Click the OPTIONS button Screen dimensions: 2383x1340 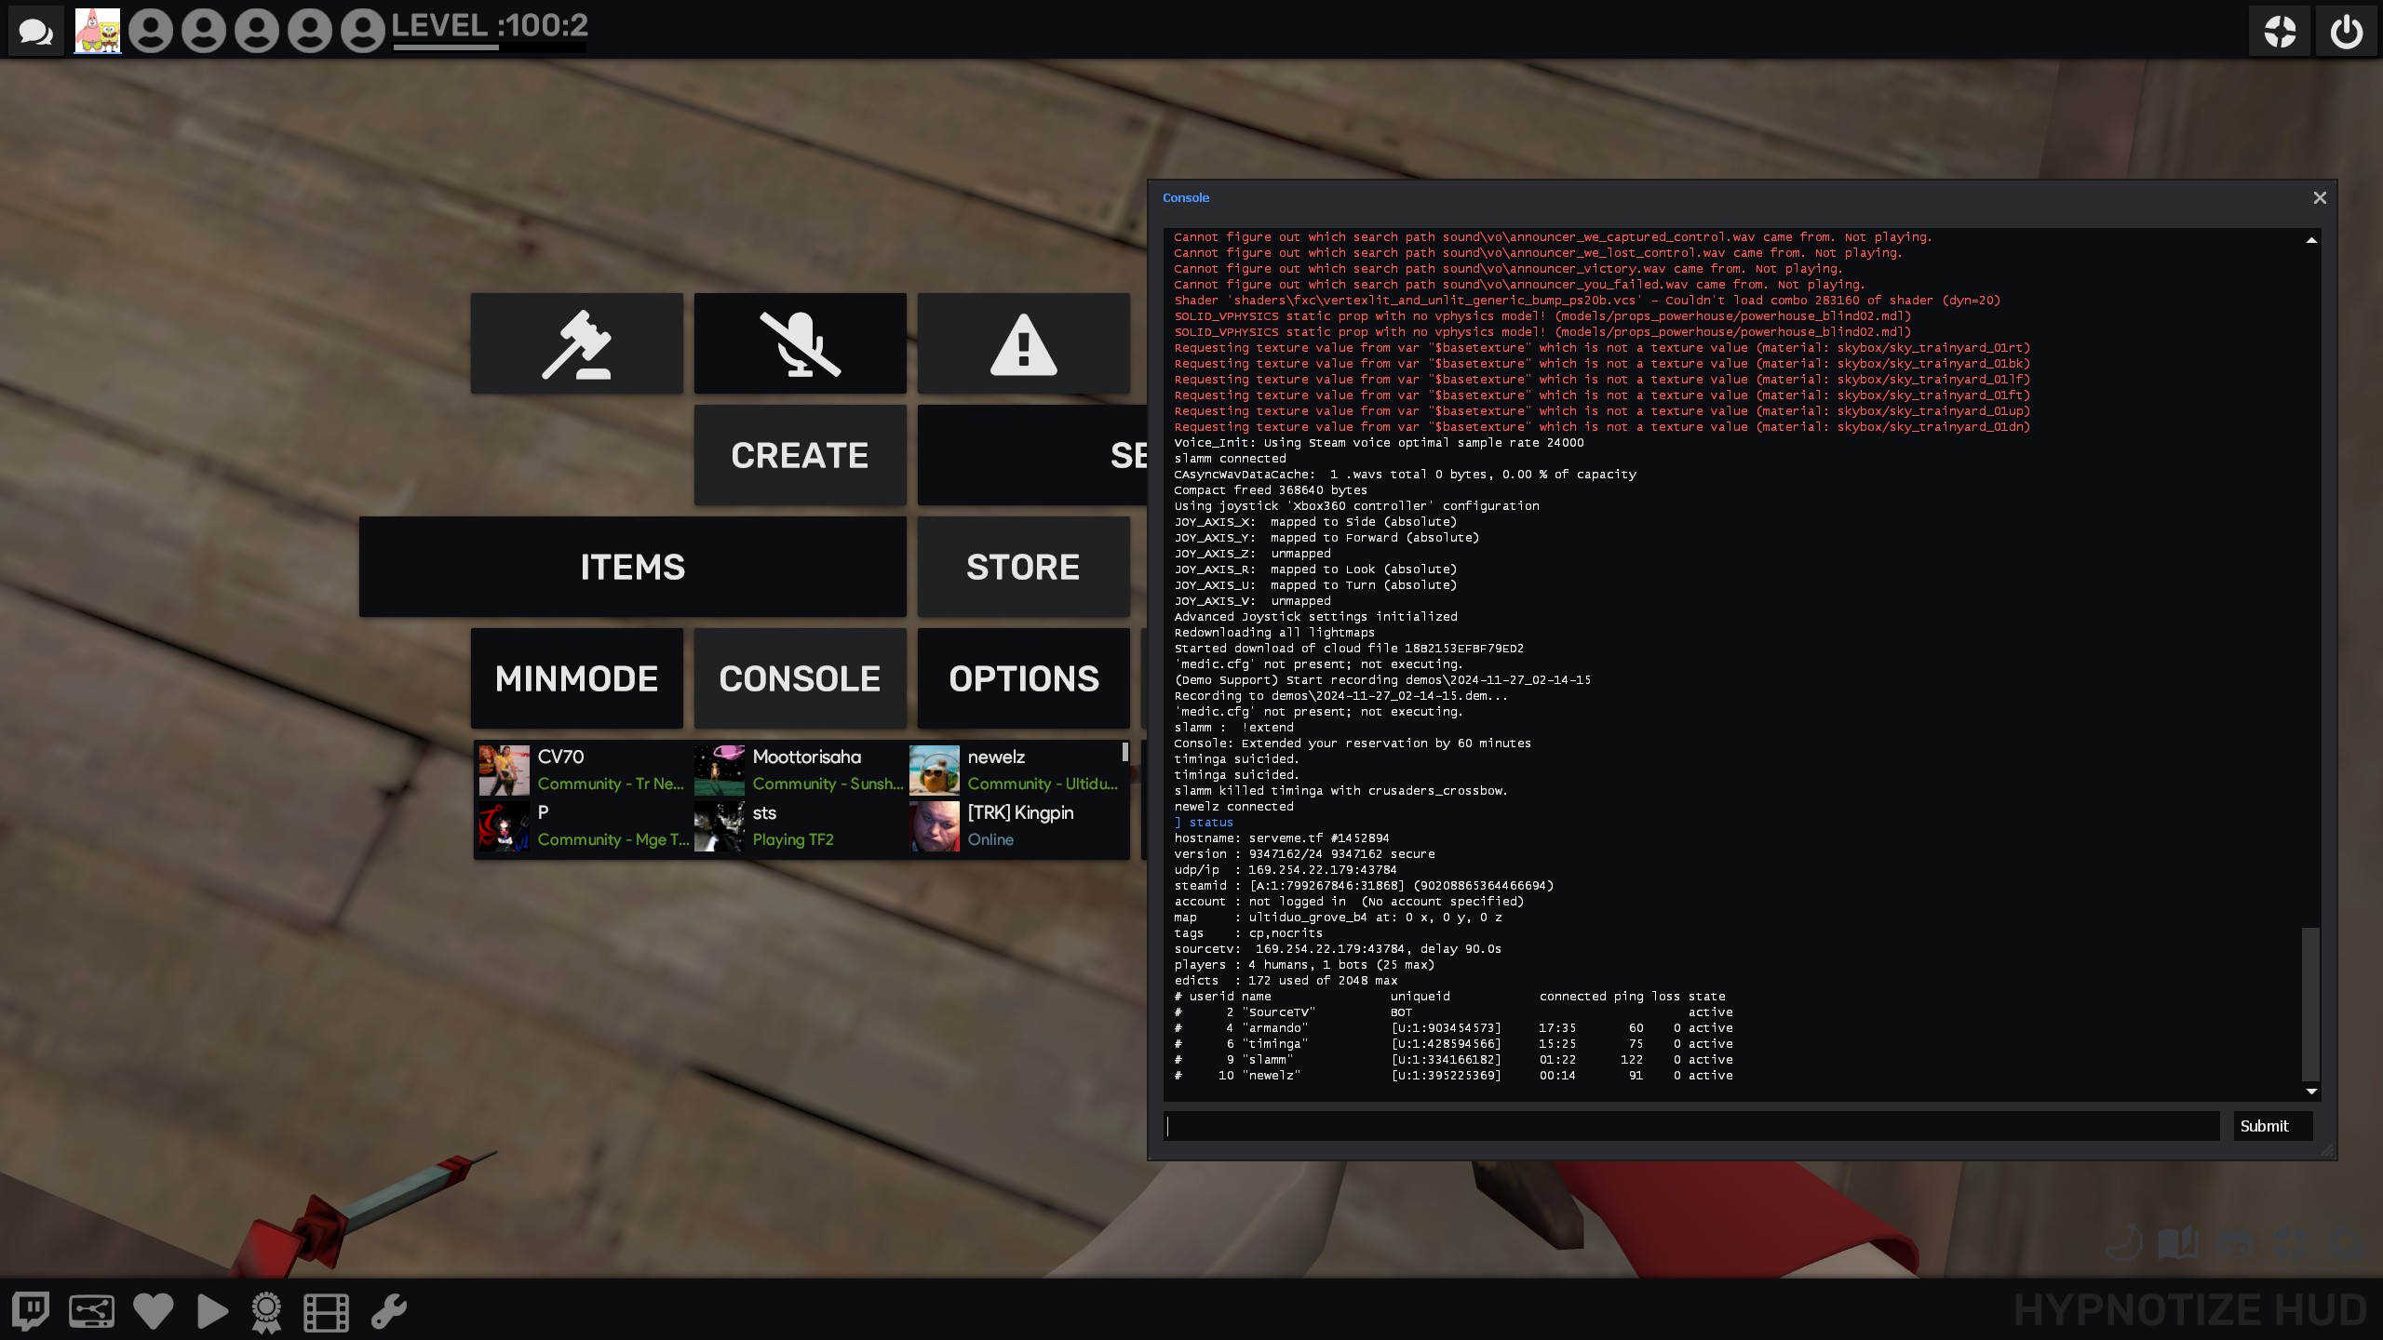[1023, 678]
